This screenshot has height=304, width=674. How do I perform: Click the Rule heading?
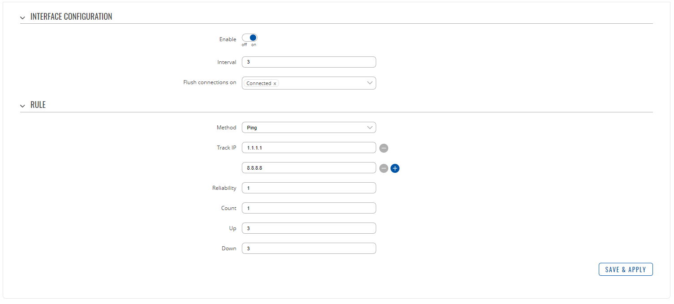click(x=39, y=105)
